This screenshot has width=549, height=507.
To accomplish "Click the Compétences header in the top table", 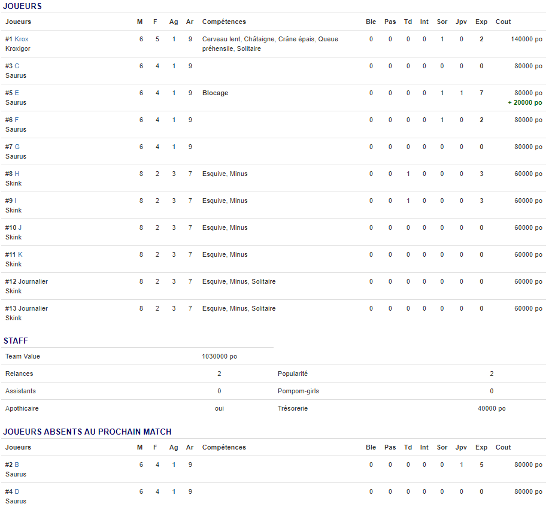I will pos(224,22).
